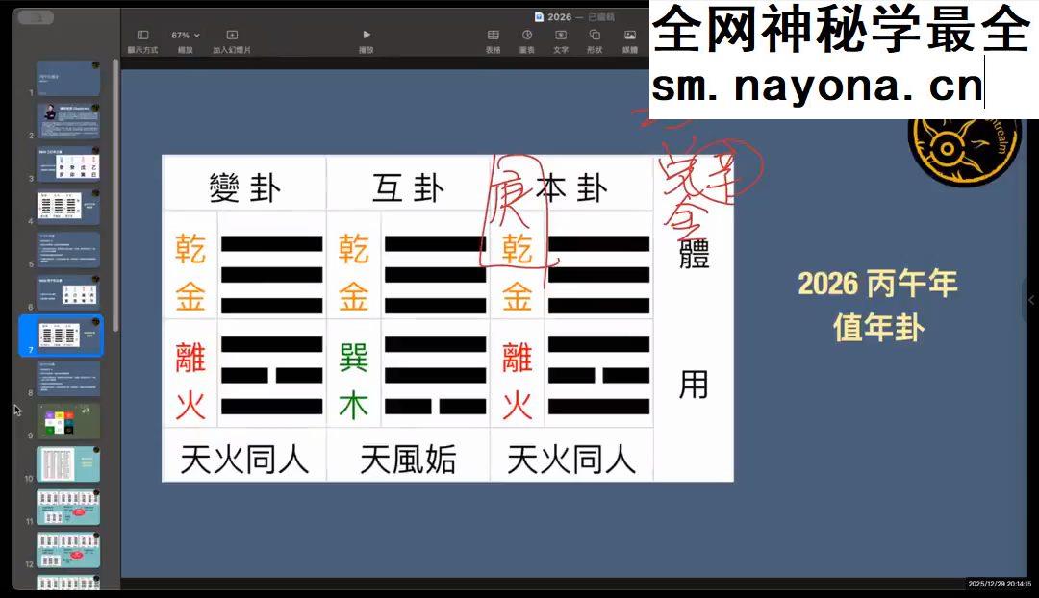Select slide 1 thumbnail
The width and height of the screenshot is (1039, 598).
[68, 78]
